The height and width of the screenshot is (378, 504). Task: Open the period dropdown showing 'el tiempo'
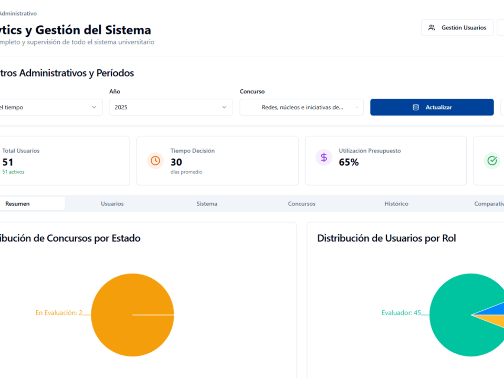[x=50, y=107]
